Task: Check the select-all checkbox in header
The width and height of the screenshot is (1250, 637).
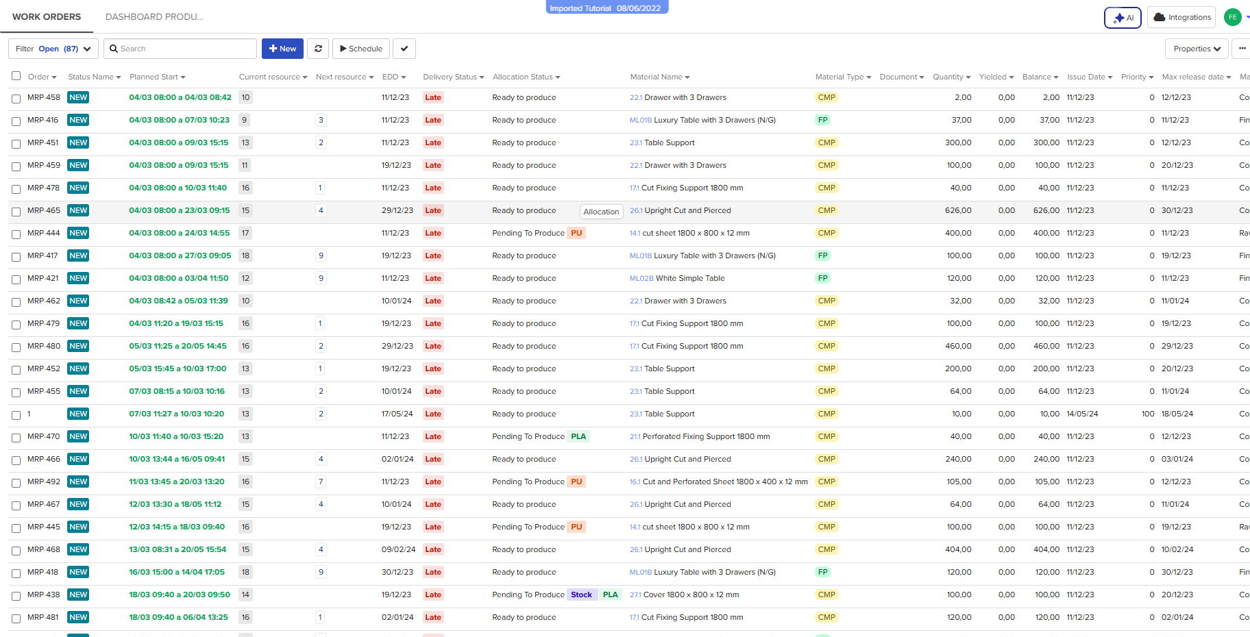Action: click(16, 76)
